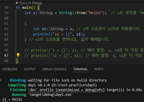Run main via the Run code lens

21,3
